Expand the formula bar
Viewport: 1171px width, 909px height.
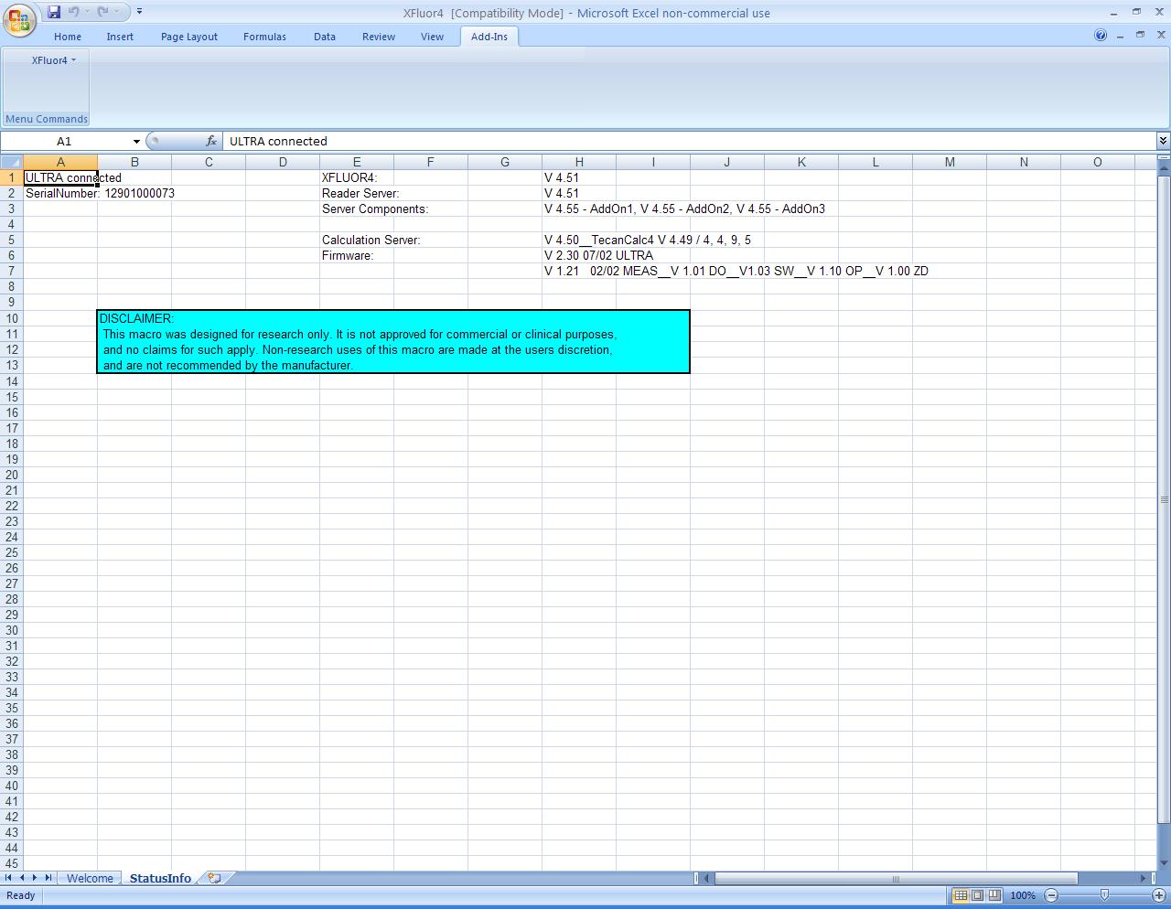point(1163,140)
